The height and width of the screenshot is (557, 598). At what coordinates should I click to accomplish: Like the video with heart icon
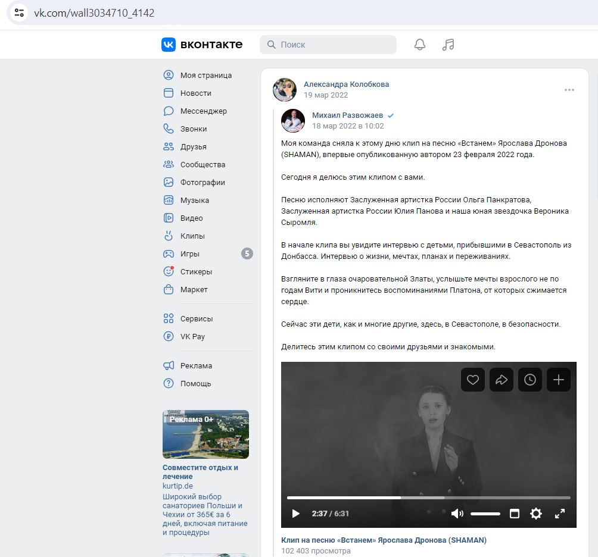(x=473, y=380)
